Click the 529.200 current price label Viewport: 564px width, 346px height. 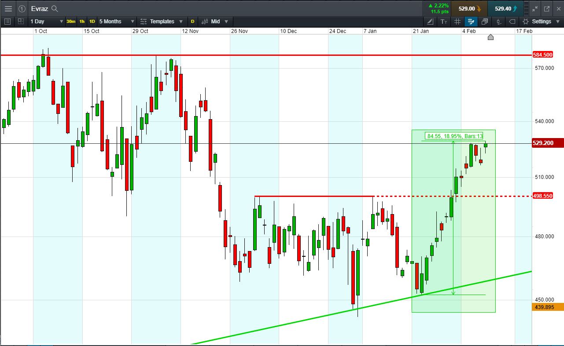coord(548,143)
